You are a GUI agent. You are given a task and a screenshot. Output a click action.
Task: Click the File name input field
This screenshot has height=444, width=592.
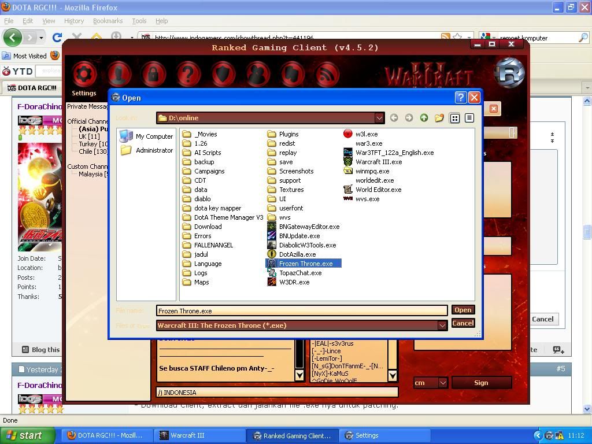tap(302, 310)
